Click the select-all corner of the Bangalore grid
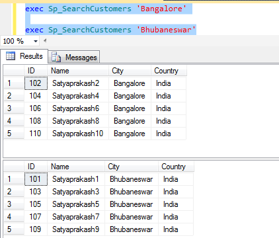The width and height of the screenshot is (279, 238). (x=14, y=71)
